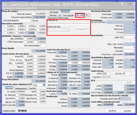Click the Sit.Trib. input field
The image size is (137, 115).
pyautogui.click(x=127, y=73)
